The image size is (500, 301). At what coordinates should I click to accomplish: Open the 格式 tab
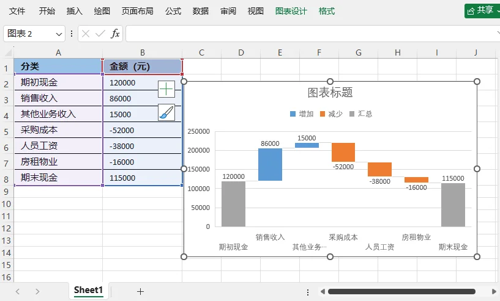[x=327, y=11]
